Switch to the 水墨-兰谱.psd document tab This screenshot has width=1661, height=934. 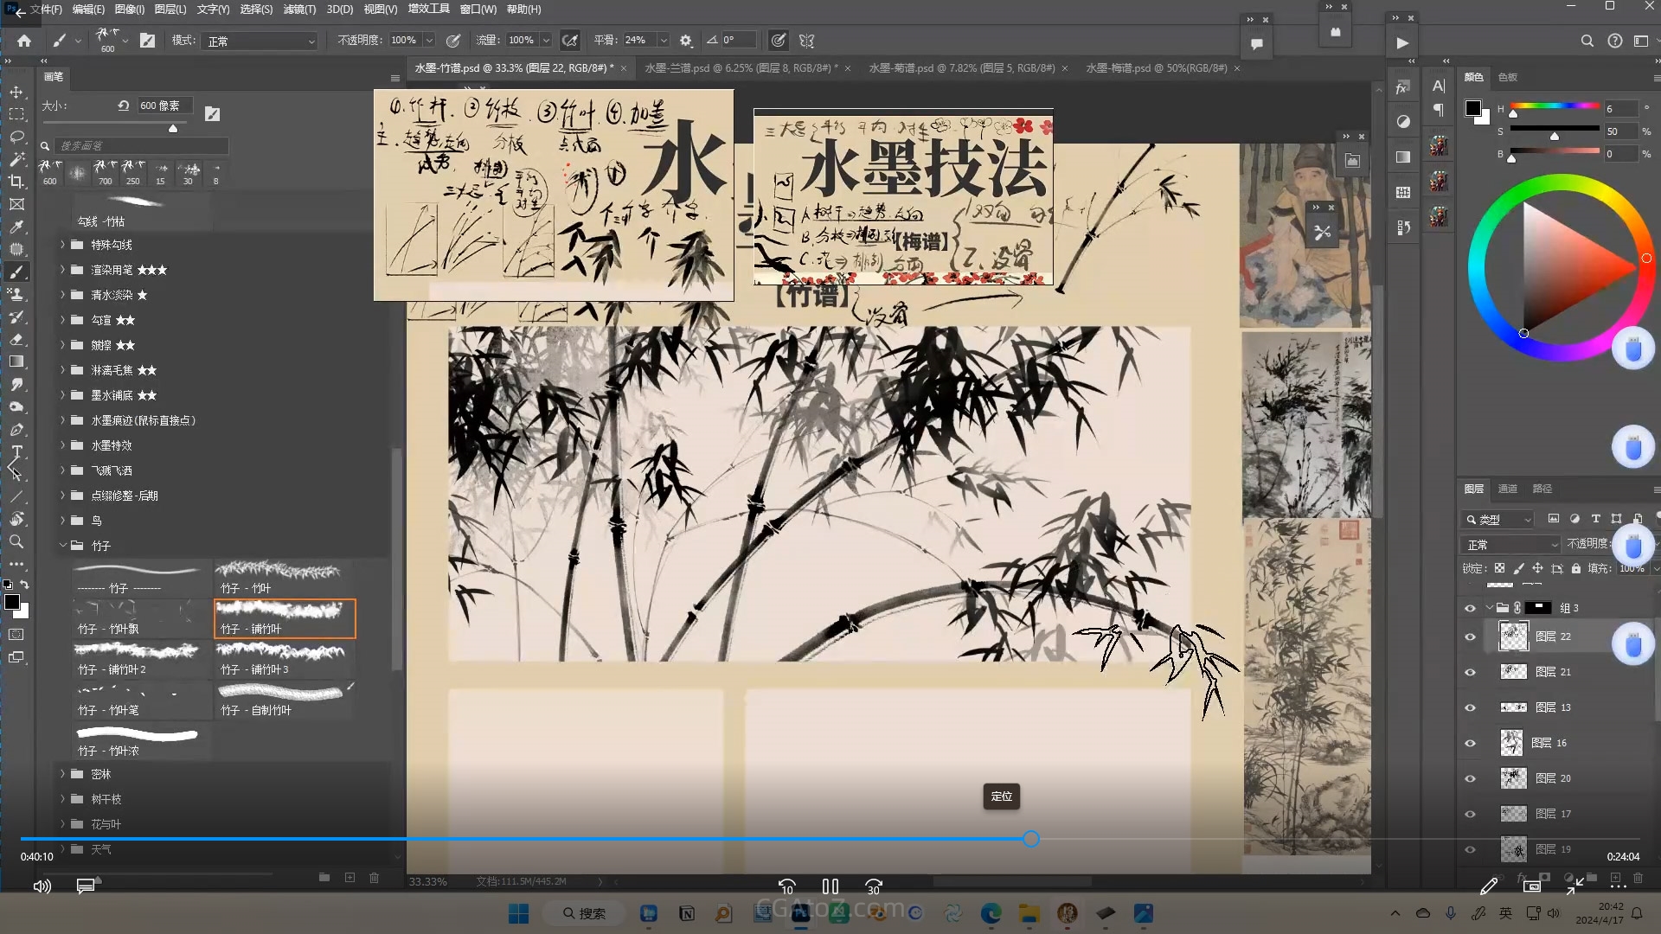740,67
